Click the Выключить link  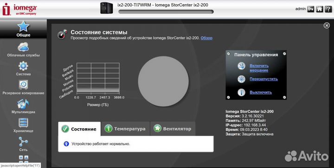[261, 93]
